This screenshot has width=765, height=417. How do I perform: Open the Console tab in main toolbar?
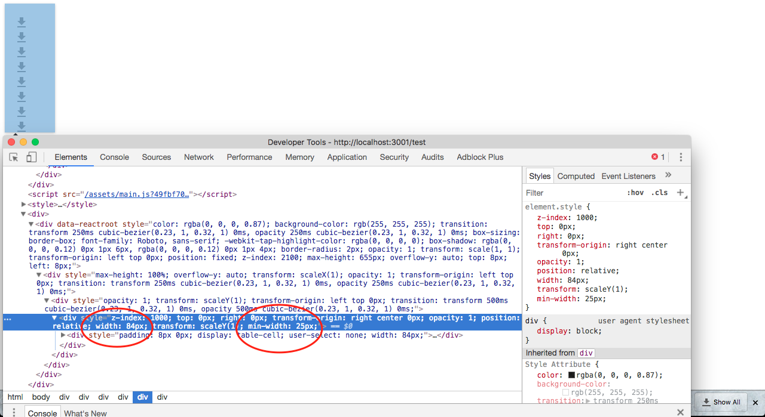click(114, 157)
